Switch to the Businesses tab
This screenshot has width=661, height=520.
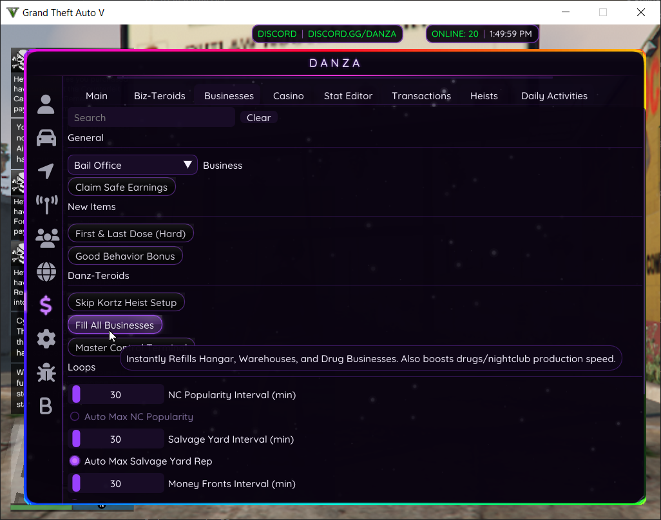point(229,96)
